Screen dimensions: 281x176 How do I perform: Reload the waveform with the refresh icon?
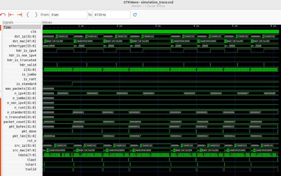pyautogui.click(x=135, y=15)
